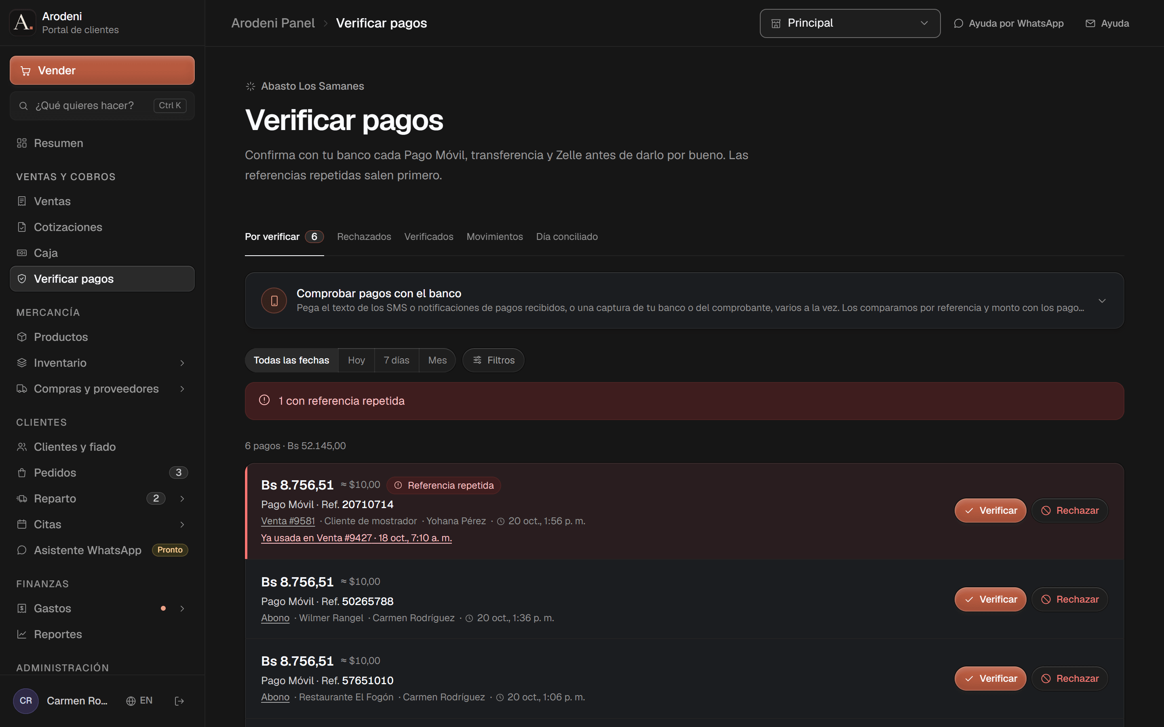Click the ¿Qué quieres hacer? search field
Image resolution: width=1164 pixels, height=727 pixels.
pos(102,105)
